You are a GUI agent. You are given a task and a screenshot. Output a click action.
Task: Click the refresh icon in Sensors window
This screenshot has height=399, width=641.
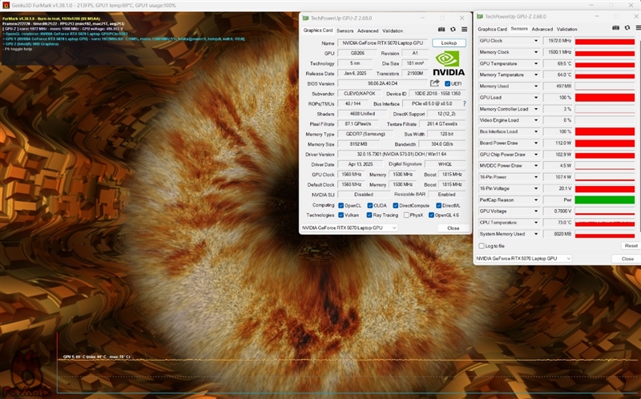[627, 29]
